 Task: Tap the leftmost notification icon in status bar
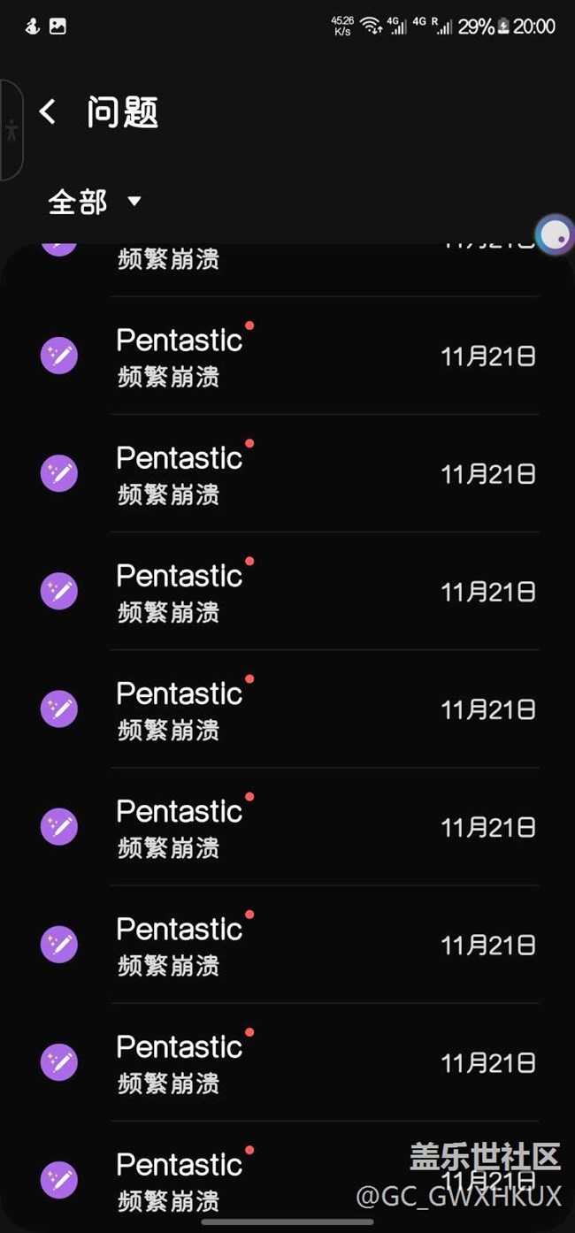33,27
